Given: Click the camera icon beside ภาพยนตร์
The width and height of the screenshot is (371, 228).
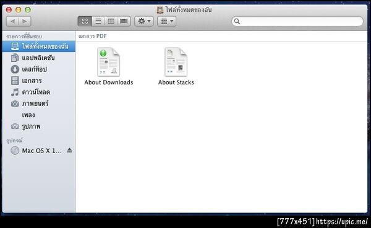Looking at the screenshot, I should (15, 103).
